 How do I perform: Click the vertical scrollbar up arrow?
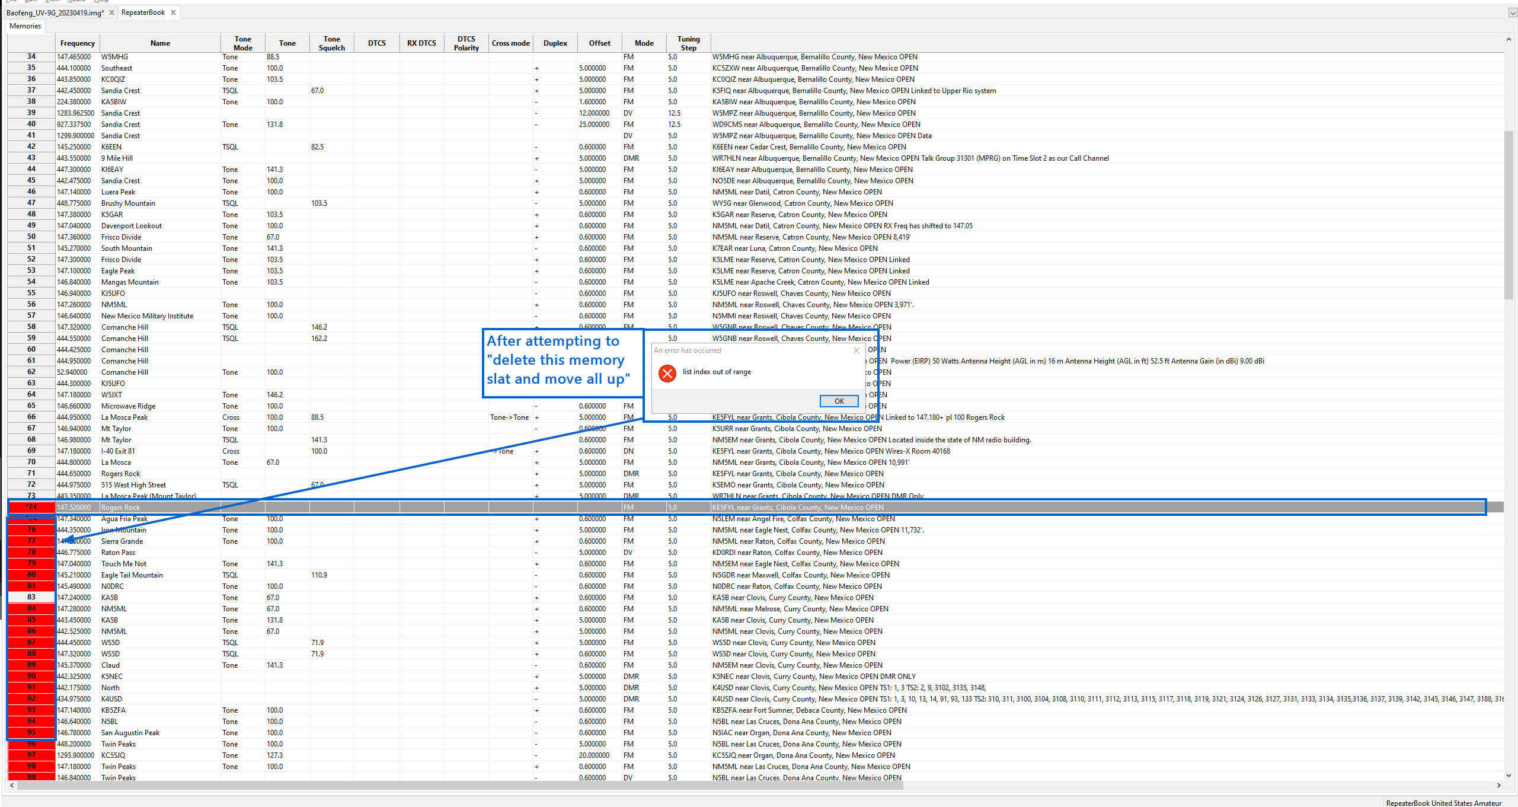1509,40
